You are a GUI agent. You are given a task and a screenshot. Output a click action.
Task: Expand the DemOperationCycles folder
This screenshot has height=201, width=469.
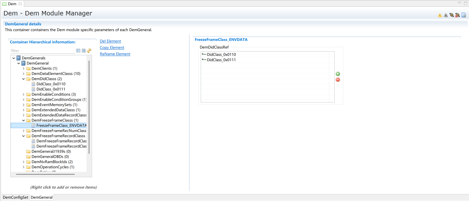click(24, 167)
